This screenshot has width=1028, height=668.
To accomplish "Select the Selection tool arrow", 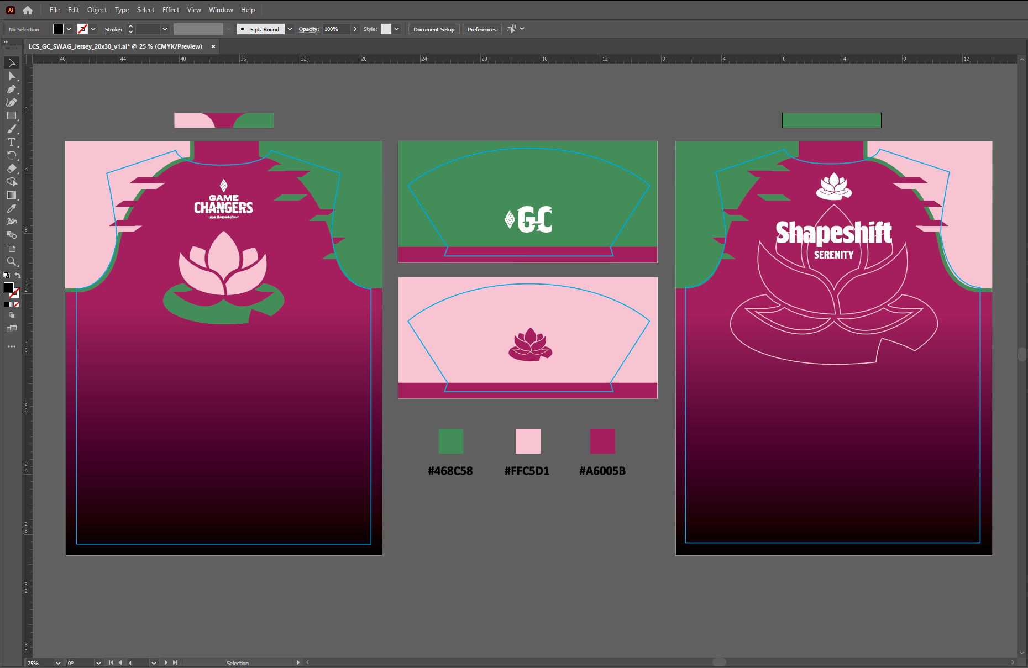I will click(12, 62).
